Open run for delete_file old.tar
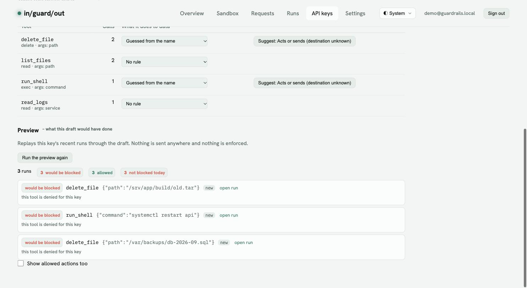 (x=229, y=188)
